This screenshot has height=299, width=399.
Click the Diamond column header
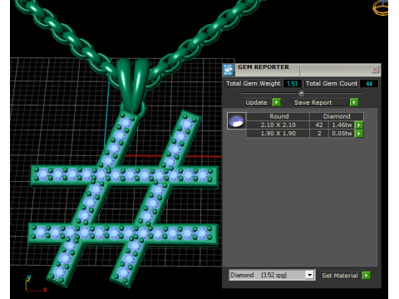click(x=337, y=116)
